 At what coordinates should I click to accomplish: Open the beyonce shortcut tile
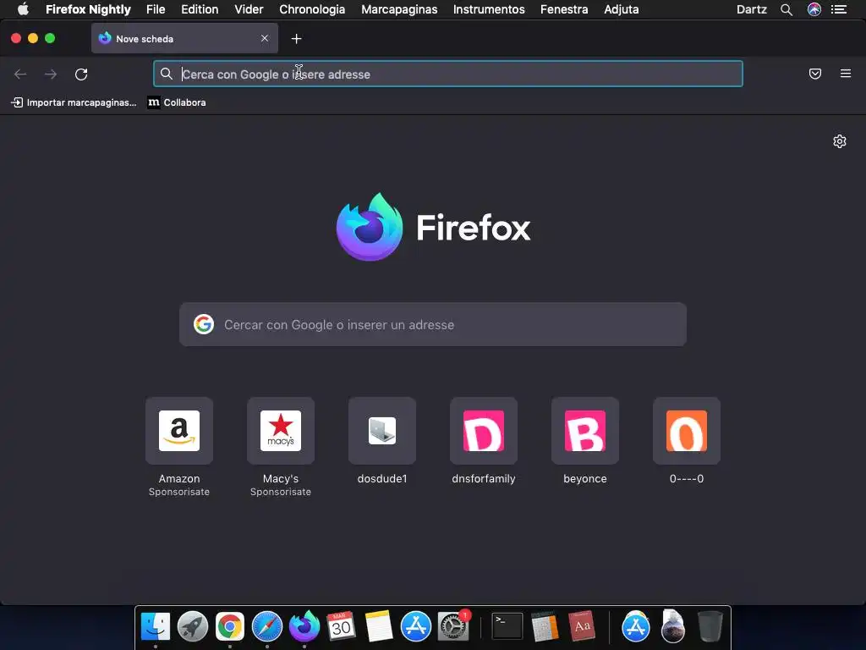585,431
